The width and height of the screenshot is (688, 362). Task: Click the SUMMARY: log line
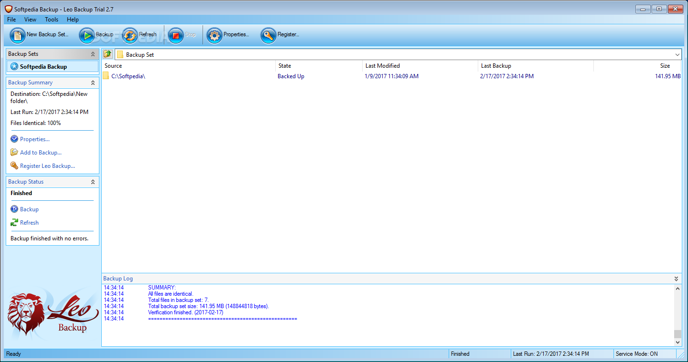point(162,288)
